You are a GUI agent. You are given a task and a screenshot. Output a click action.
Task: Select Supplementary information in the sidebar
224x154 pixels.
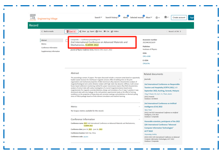(50, 51)
